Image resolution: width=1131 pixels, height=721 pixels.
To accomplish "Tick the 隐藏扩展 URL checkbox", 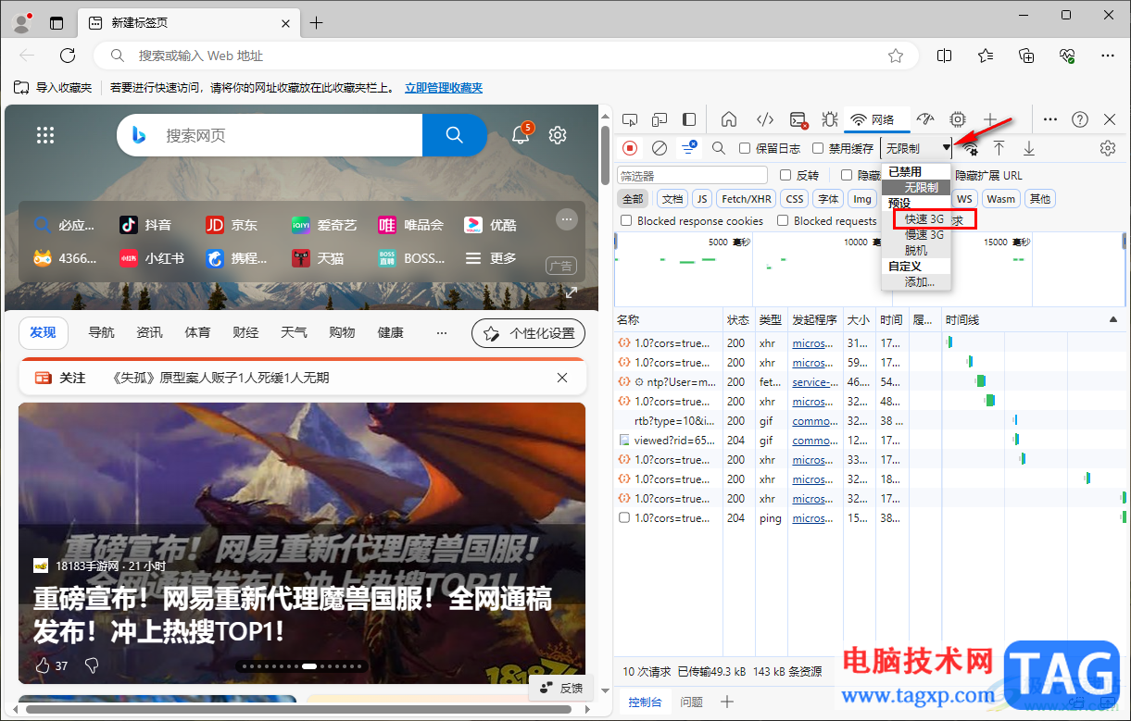I will [988, 175].
